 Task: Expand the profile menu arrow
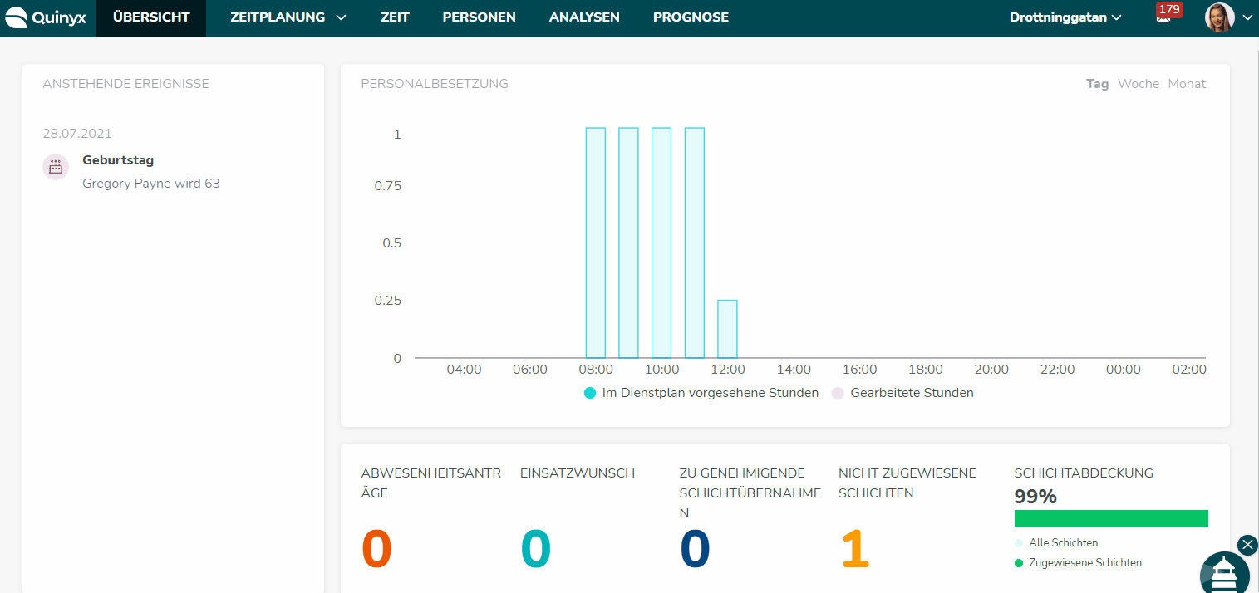click(x=1247, y=17)
